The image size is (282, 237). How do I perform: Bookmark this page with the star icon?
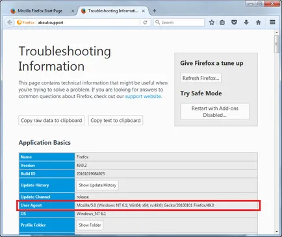[x=212, y=22]
